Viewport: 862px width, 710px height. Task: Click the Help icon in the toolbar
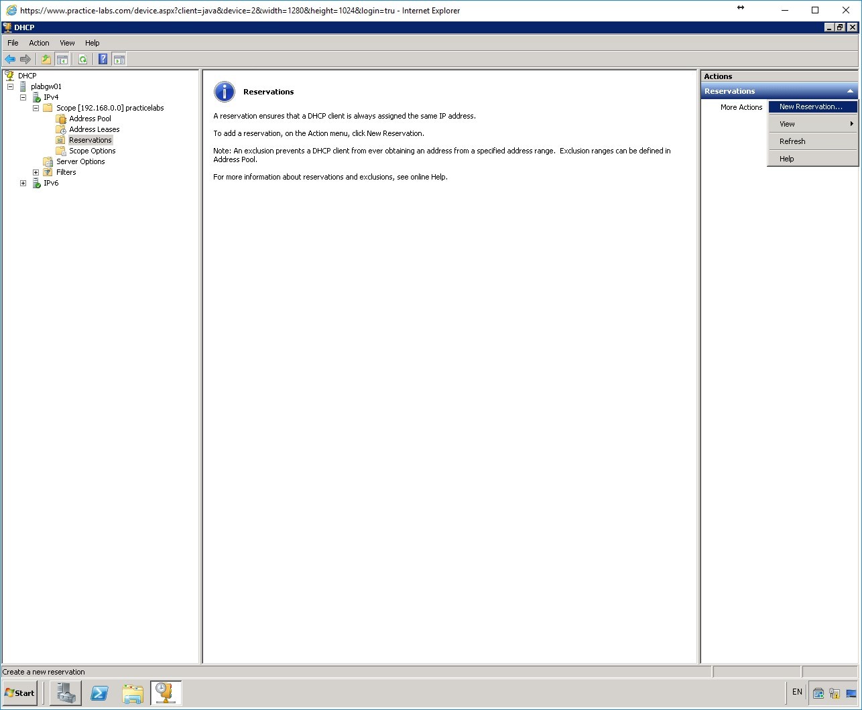pos(102,59)
